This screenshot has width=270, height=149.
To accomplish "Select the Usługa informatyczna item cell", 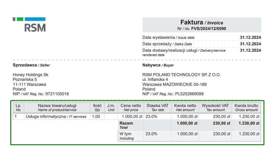I will coord(56,117).
